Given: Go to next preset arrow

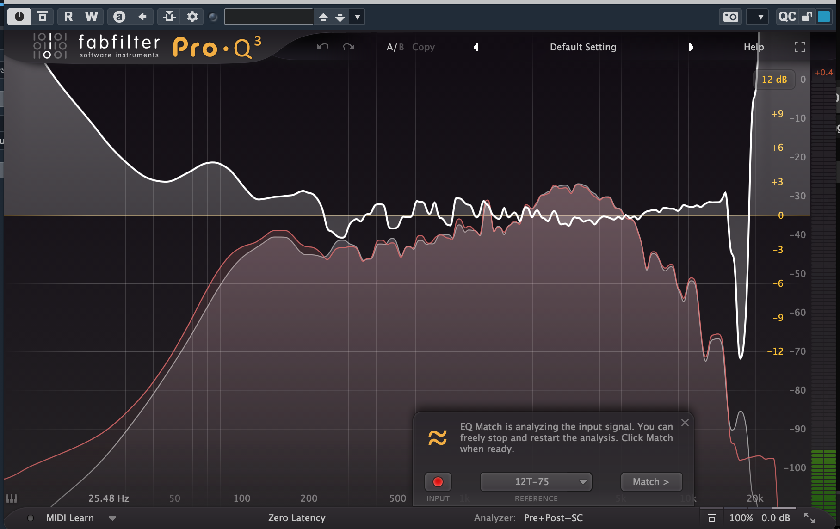Looking at the screenshot, I should [x=691, y=47].
